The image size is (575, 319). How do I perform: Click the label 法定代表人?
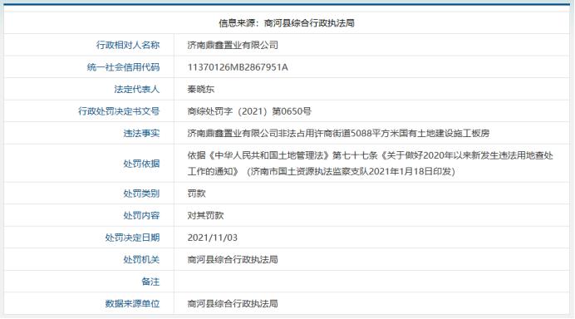coord(137,89)
